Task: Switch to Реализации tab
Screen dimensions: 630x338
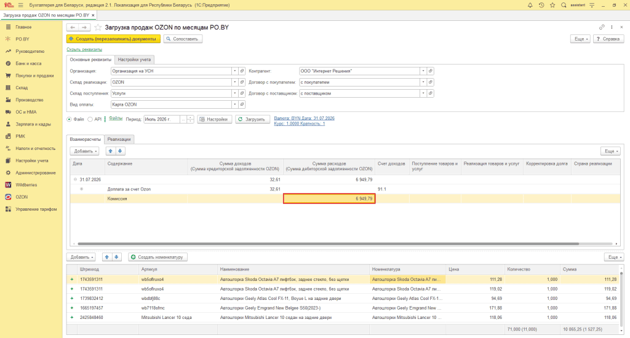Action: 119,140
